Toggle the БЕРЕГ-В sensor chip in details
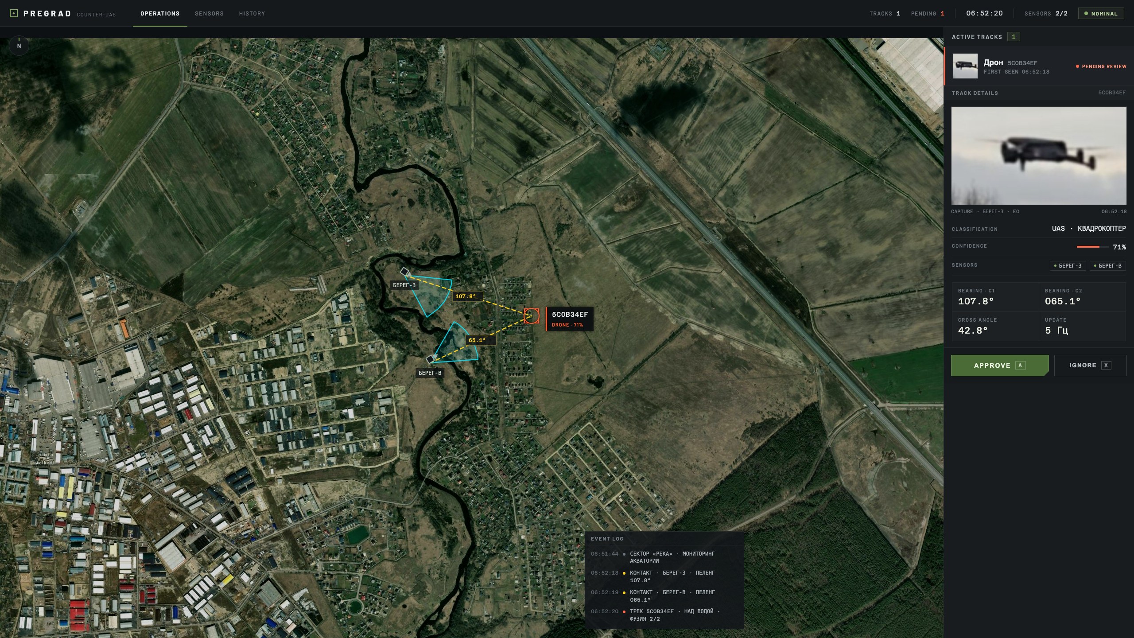Image resolution: width=1134 pixels, height=638 pixels. coord(1108,265)
